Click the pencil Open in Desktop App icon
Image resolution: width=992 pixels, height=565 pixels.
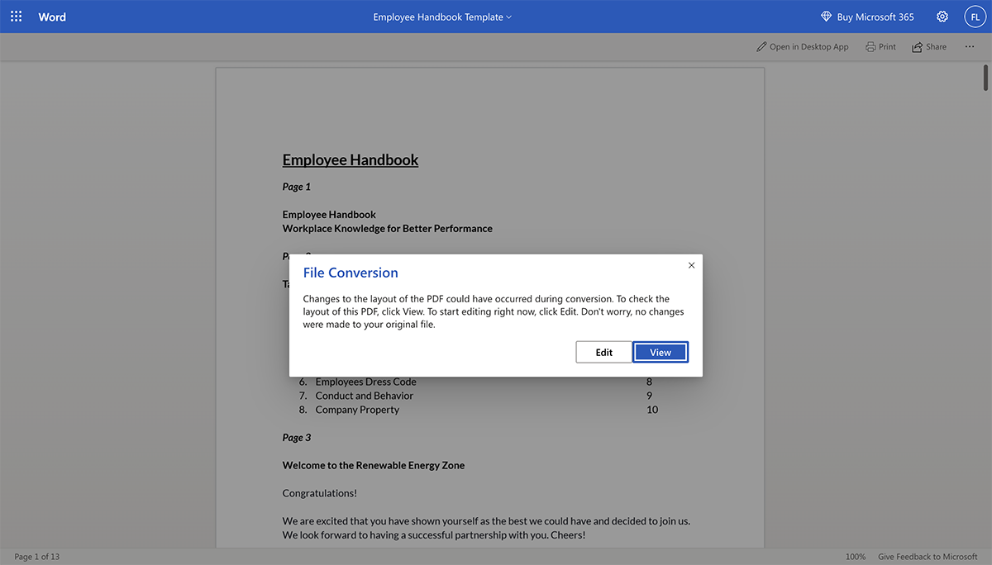[x=761, y=47]
